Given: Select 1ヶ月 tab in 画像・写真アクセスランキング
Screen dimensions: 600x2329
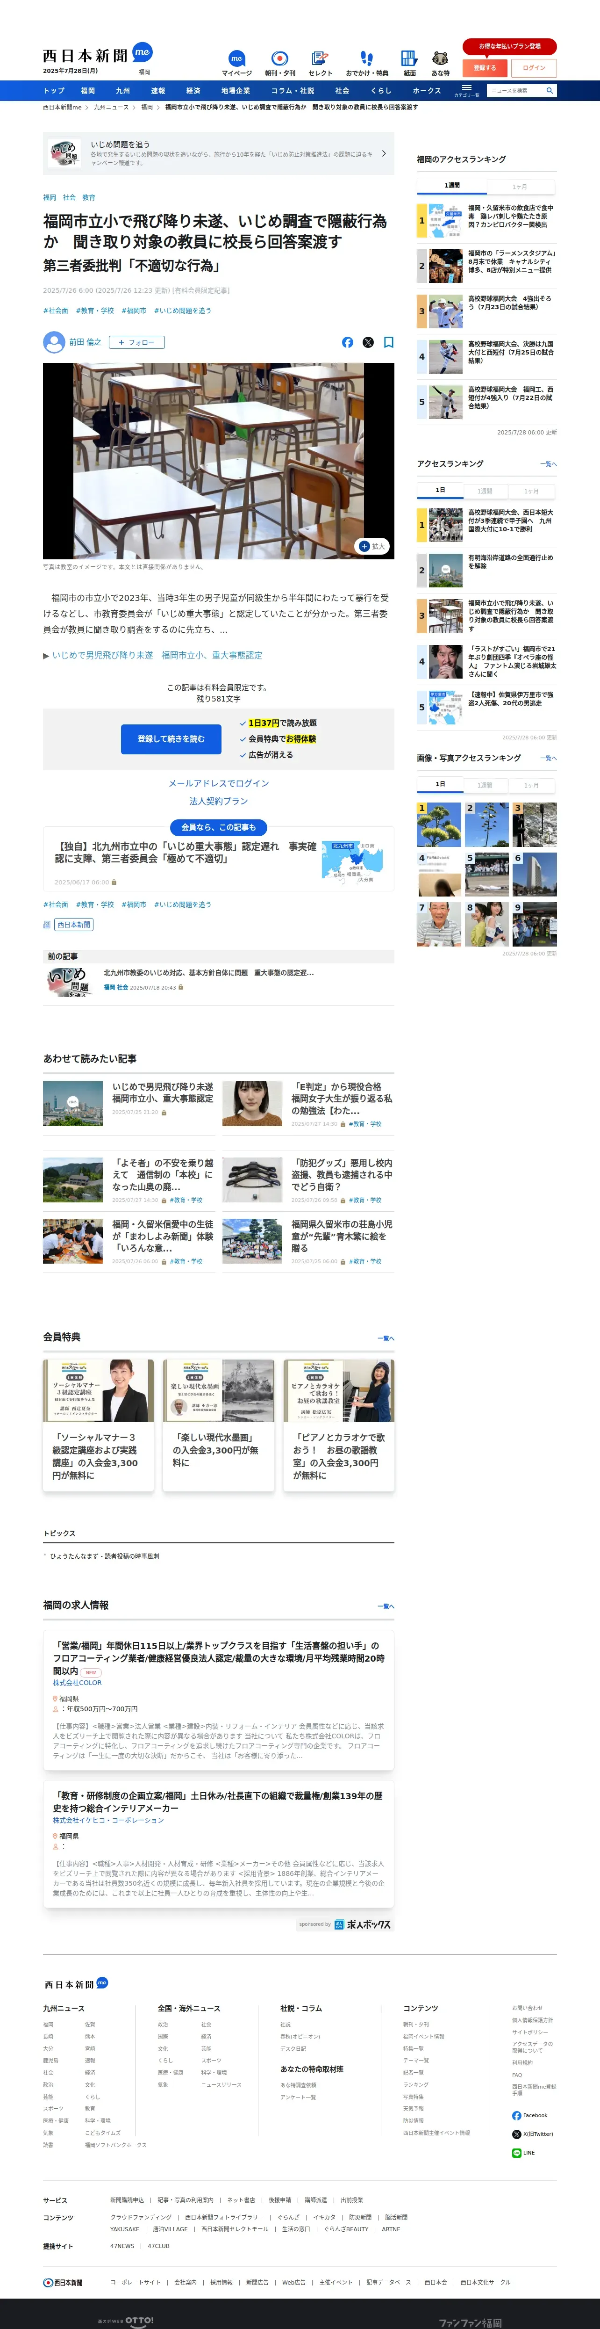Looking at the screenshot, I should tap(531, 786).
